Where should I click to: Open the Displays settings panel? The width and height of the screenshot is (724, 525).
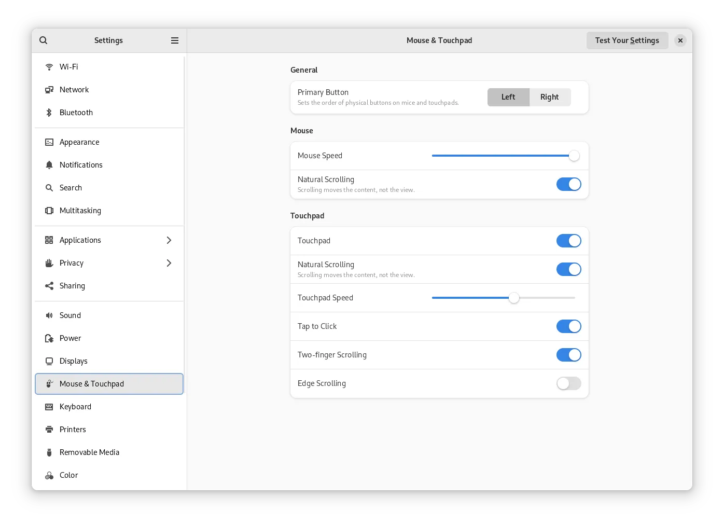click(x=74, y=361)
